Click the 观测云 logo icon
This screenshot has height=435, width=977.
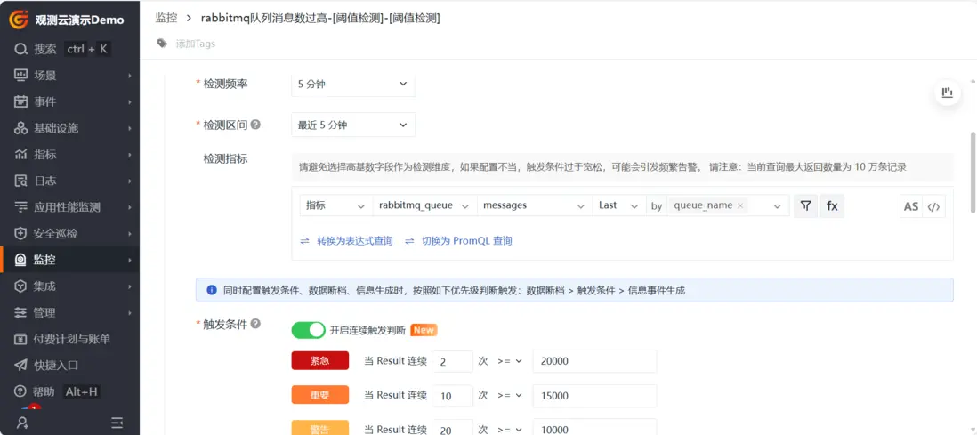18,20
